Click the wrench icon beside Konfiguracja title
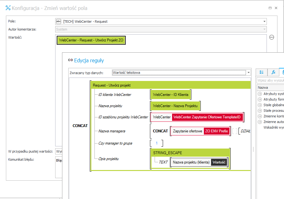The image size is (284, 199). (x=8, y=8)
